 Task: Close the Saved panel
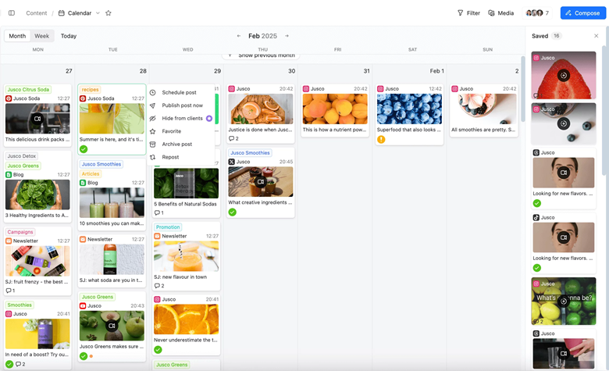tap(597, 36)
